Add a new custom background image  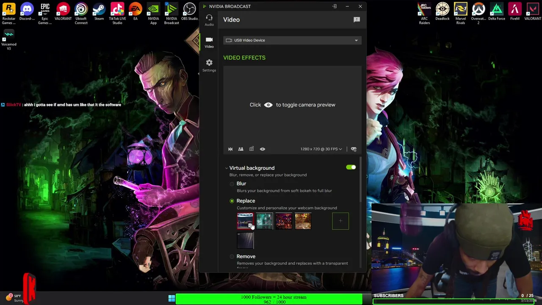click(x=340, y=221)
